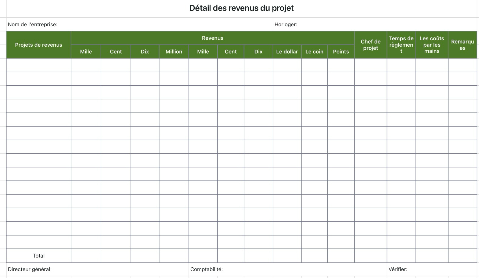Click the 'Chef de projet' header
This screenshot has width=479, height=278.
(371, 45)
